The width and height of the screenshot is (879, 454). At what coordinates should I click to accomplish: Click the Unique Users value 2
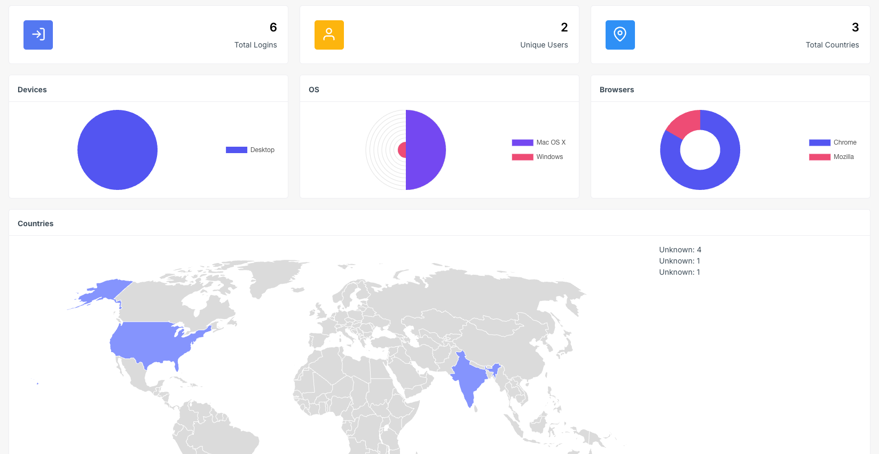coord(564,27)
